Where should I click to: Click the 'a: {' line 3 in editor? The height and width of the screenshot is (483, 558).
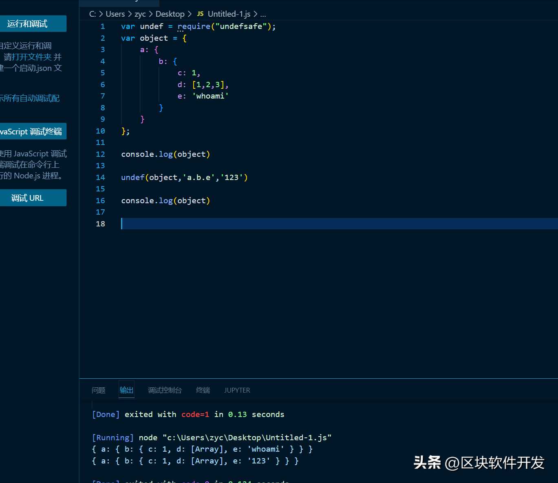[149, 50]
